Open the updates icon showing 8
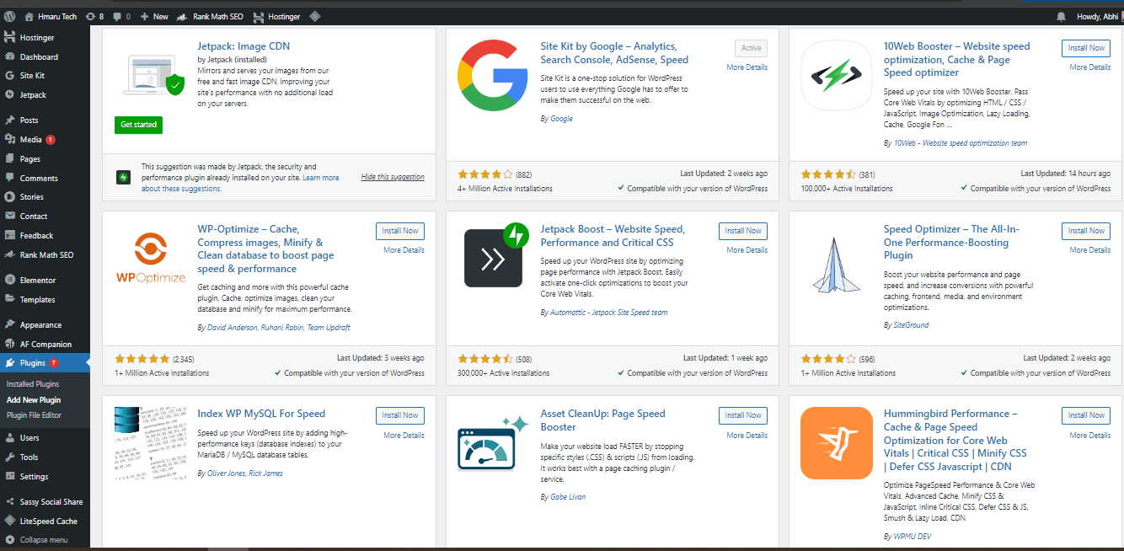Viewport: 1124px width, 551px height. tap(94, 16)
